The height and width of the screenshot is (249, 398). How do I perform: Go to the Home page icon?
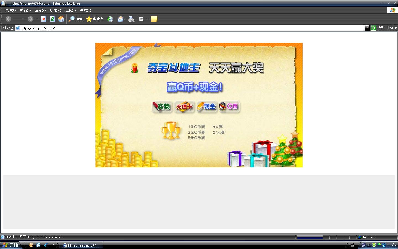click(x=61, y=19)
